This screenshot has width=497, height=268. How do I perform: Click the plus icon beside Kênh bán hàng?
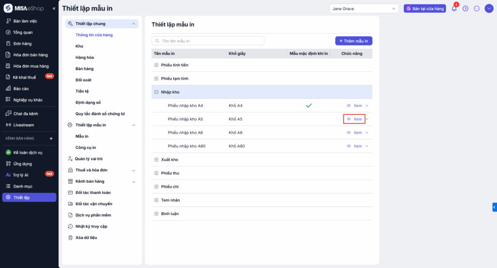pos(51,139)
